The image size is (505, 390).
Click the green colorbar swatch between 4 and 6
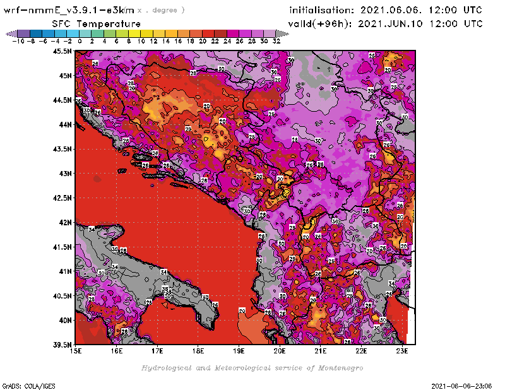(109, 33)
